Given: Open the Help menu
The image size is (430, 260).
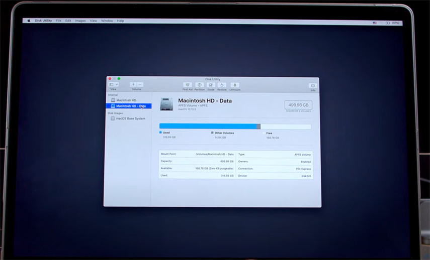Looking at the screenshot, I should tap(120, 21).
